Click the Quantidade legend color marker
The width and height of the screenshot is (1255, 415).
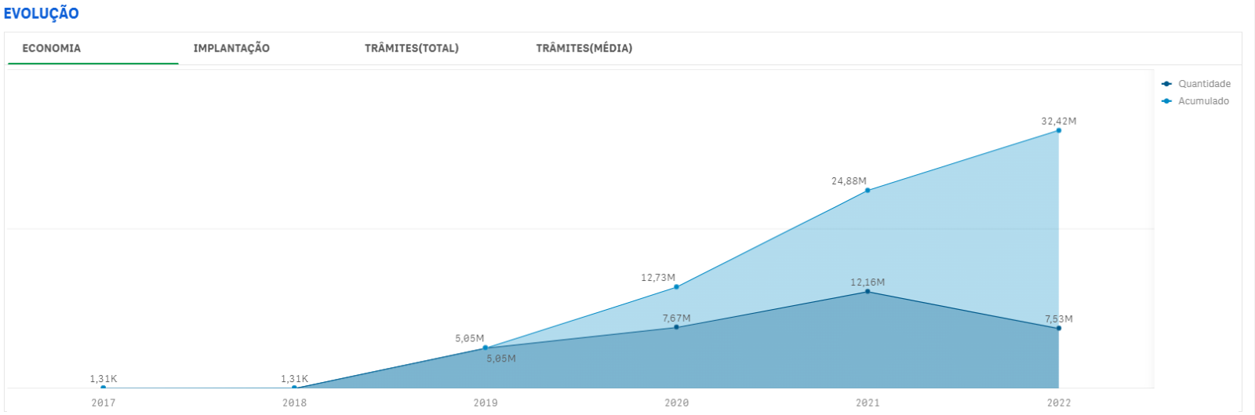1166,84
